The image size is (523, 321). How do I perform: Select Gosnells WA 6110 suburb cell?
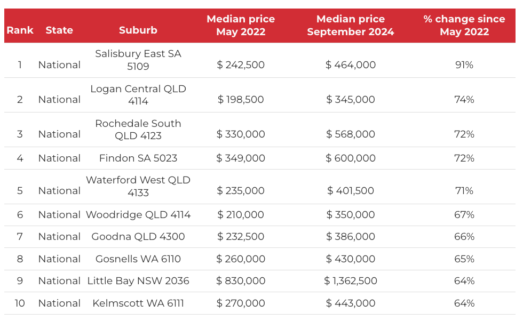[x=138, y=259]
